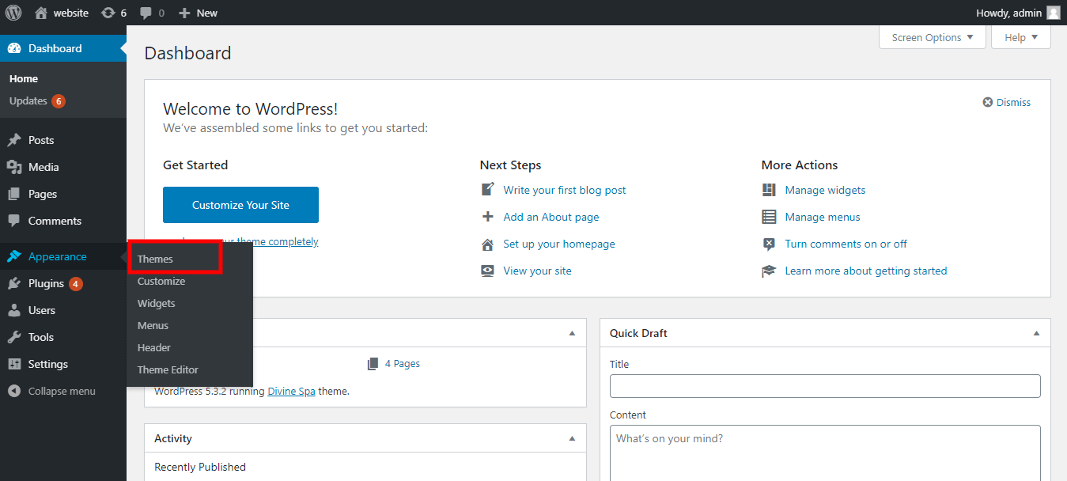Click the eye icon beside View your site
The height and width of the screenshot is (481, 1067).
(488, 271)
